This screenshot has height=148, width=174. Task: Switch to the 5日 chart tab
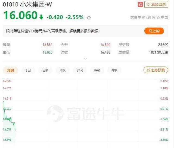28,70
